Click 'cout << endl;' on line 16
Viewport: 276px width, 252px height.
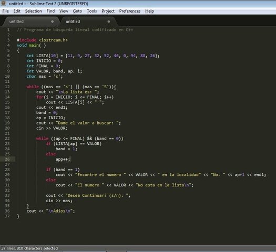[x=52, y=108]
